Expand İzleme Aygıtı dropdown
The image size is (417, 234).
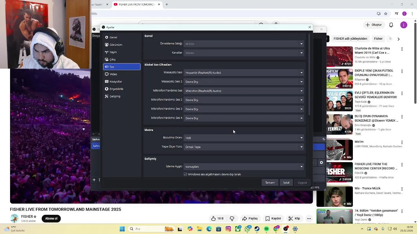(244, 167)
